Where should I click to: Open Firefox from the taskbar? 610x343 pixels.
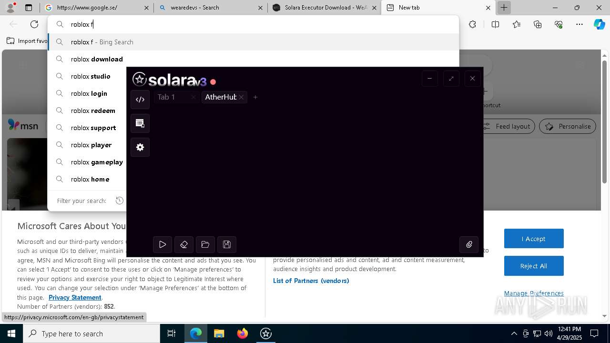[x=243, y=333]
